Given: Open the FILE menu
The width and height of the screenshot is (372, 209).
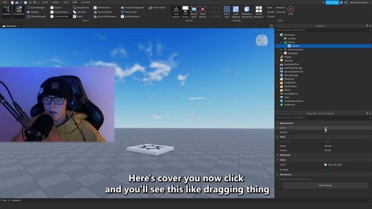Looking at the screenshot, I should click(x=5, y=2).
